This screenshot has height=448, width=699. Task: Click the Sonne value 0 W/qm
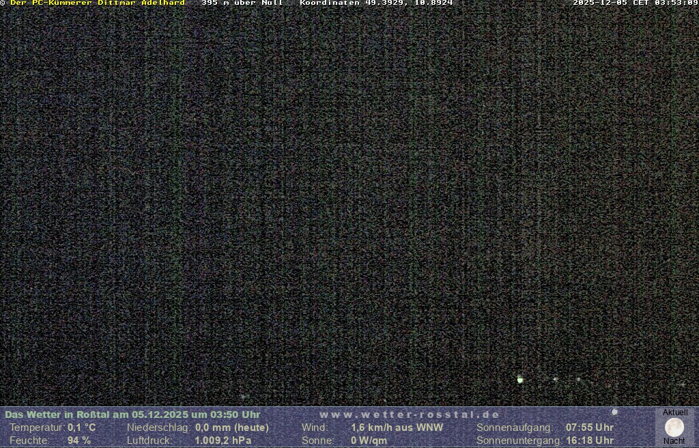tap(369, 440)
